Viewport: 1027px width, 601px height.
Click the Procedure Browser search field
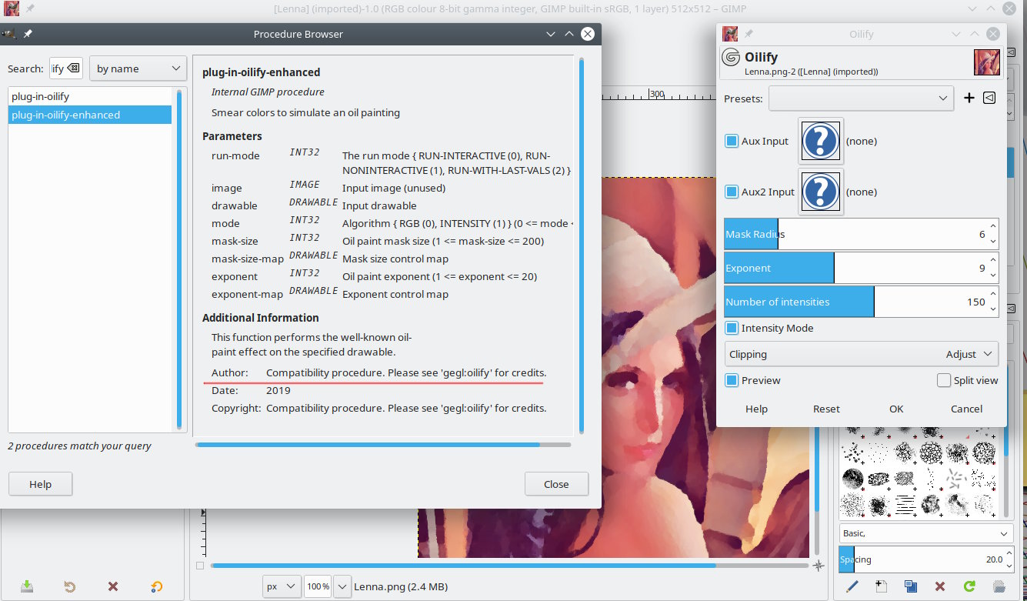coord(65,68)
